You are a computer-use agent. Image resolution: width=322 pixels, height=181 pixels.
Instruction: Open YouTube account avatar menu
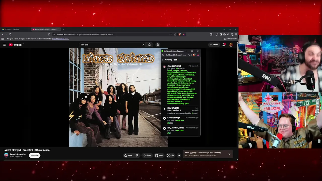tap(231, 45)
